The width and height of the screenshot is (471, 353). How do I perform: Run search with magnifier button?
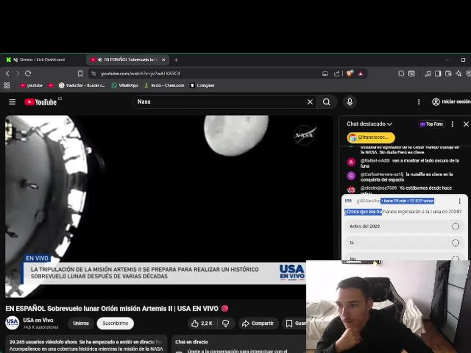tap(327, 102)
